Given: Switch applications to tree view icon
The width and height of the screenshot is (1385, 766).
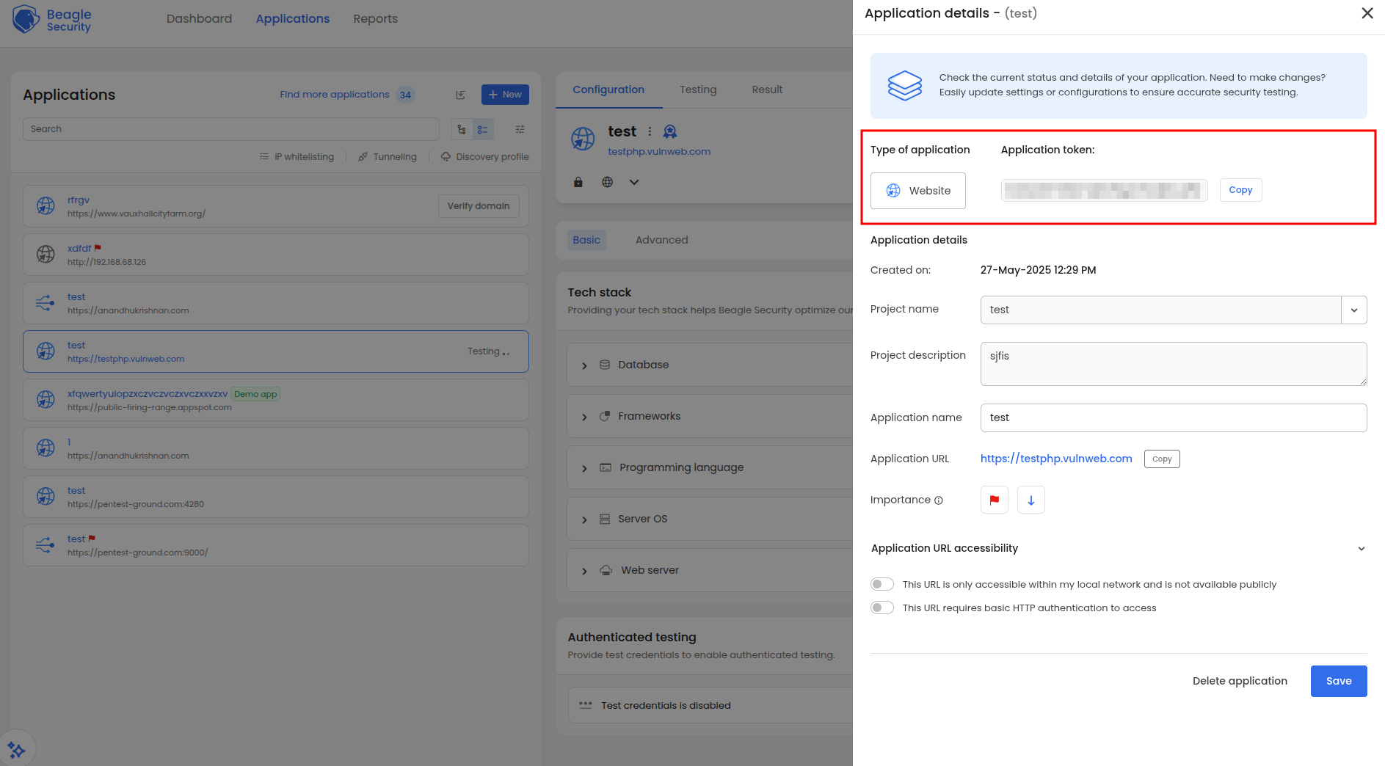Looking at the screenshot, I should pyautogui.click(x=462, y=129).
